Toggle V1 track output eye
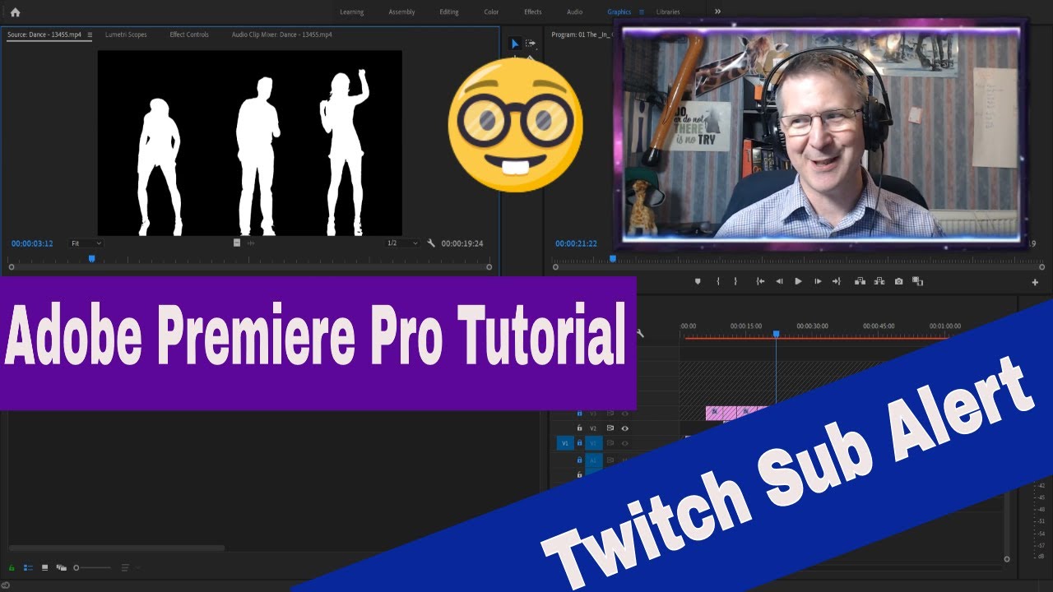 pos(624,443)
